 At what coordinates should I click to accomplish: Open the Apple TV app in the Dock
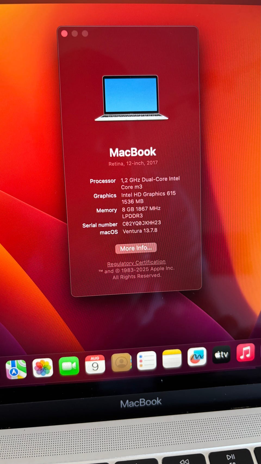221,354
